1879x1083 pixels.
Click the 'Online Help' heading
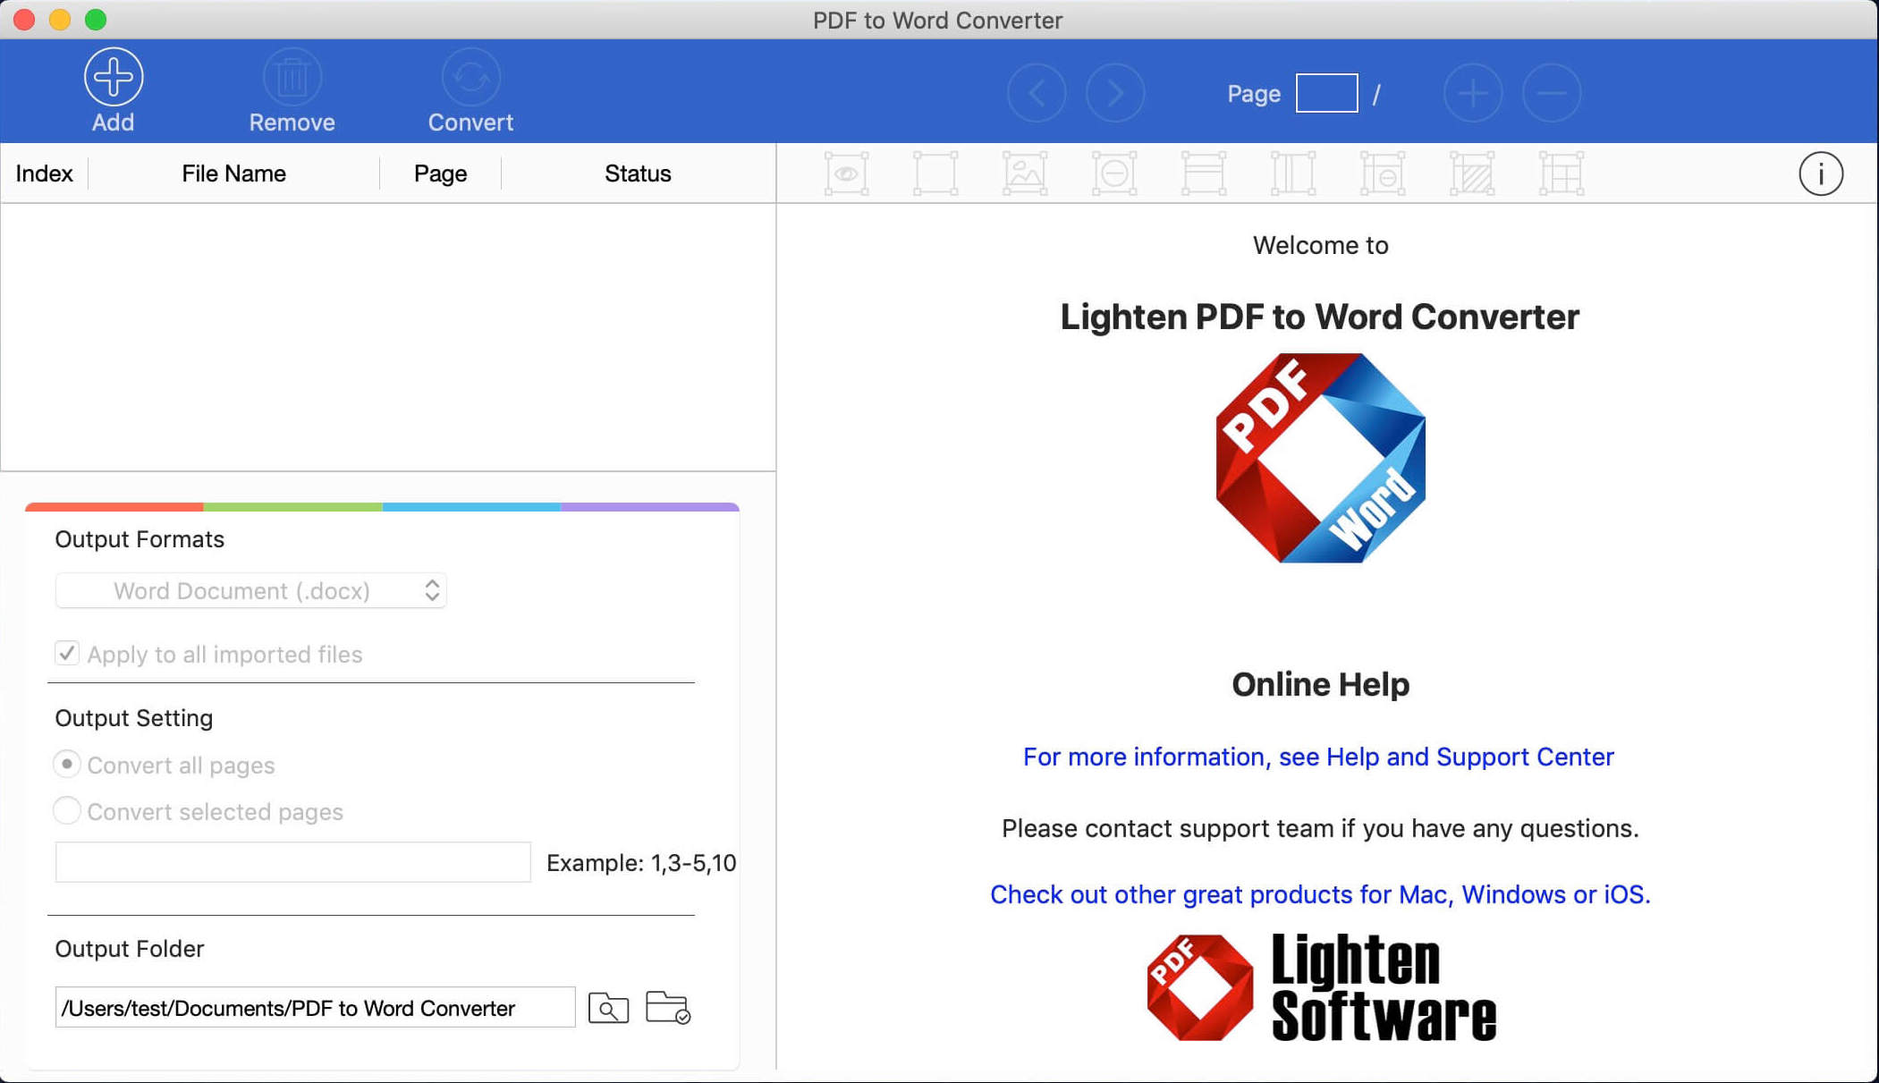coord(1320,684)
